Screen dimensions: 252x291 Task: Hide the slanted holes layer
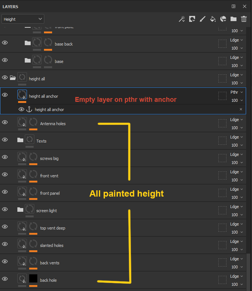pyautogui.click(x=5, y=244)
